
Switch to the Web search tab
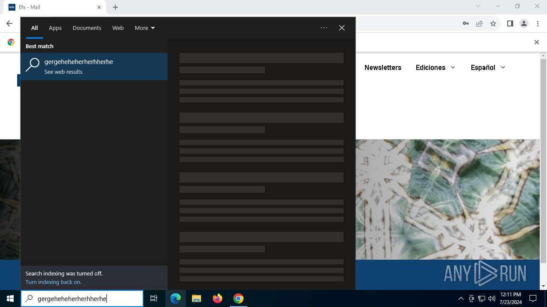(118, 28)
